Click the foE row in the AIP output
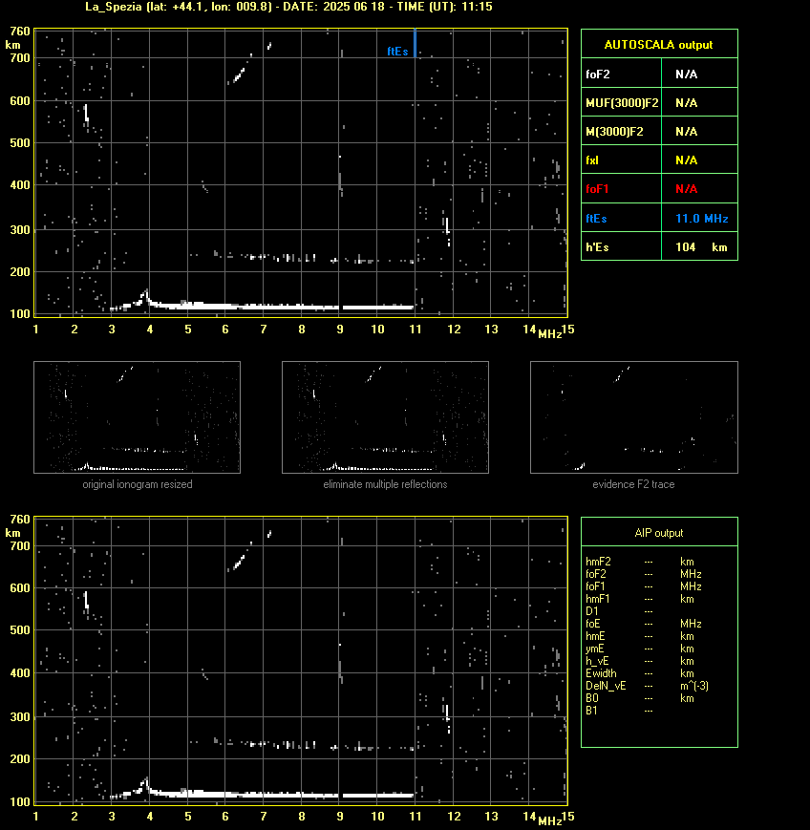810x830 pixels. 644,624
